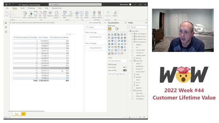The image size is (219, 123).
Task: Click the focus mode icon above table visual
Action: point(70,34)
